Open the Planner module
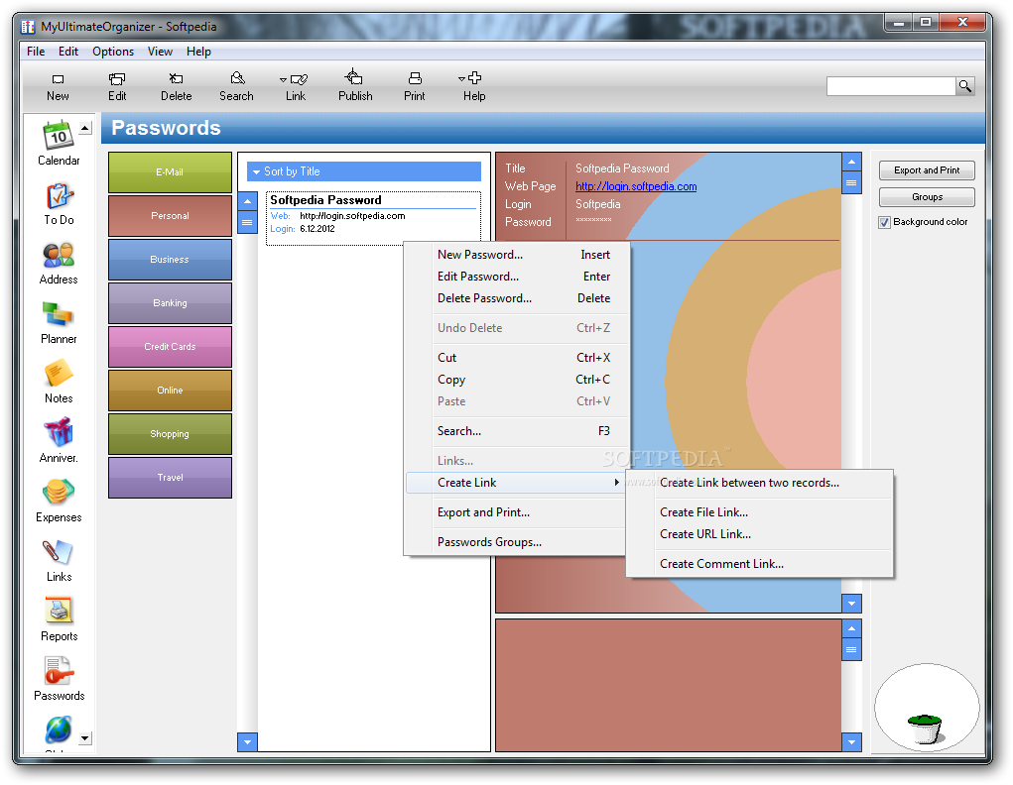Screen dimensions: 1013x785 (59, 323)
